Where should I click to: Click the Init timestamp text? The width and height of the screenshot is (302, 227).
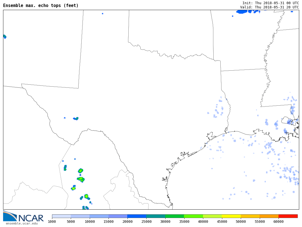[270, 3]
